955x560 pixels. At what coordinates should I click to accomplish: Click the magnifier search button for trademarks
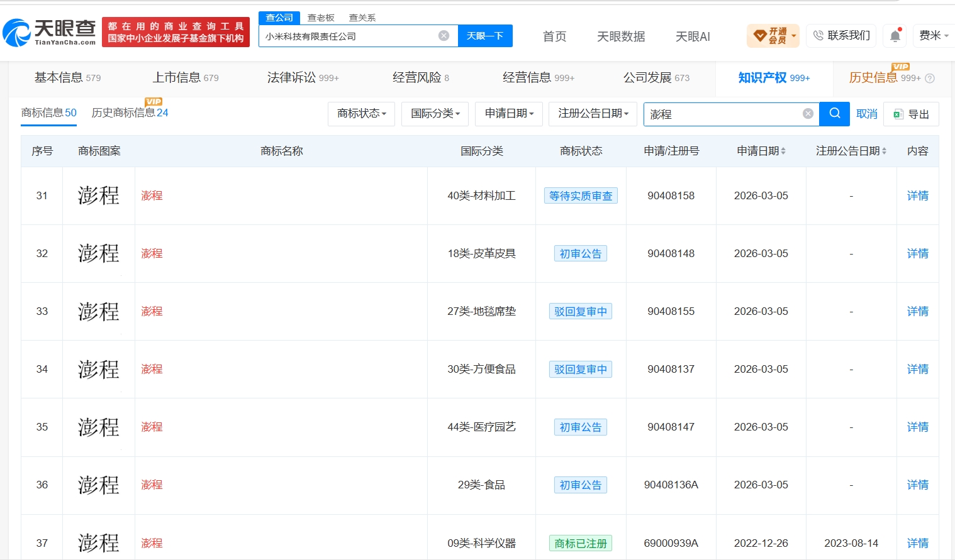[834, 114]
